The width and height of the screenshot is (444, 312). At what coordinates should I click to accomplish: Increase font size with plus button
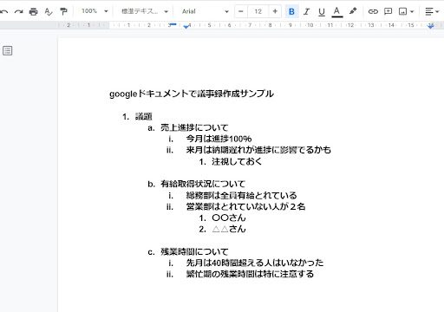[x=275, y=11]
